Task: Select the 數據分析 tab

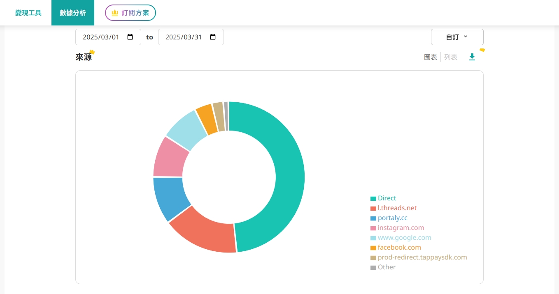Action: [x=73, y=13]
